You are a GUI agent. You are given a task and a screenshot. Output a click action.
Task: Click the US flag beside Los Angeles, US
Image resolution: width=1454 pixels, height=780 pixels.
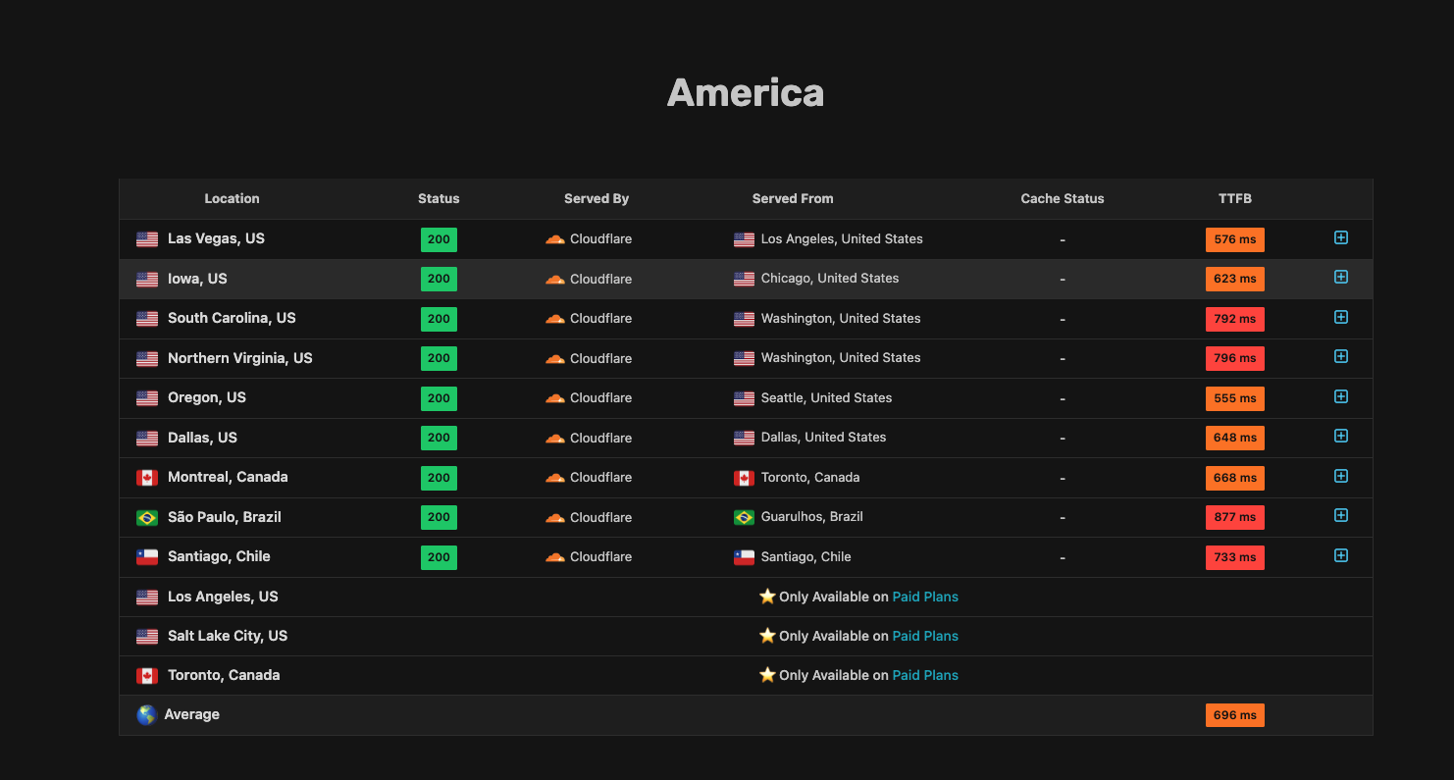147,598
